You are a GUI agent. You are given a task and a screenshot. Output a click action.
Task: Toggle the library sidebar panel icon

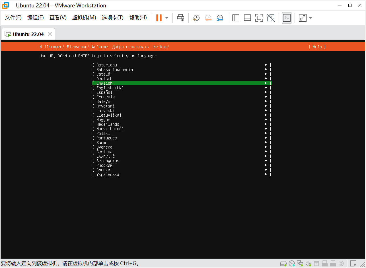point(236,18)
